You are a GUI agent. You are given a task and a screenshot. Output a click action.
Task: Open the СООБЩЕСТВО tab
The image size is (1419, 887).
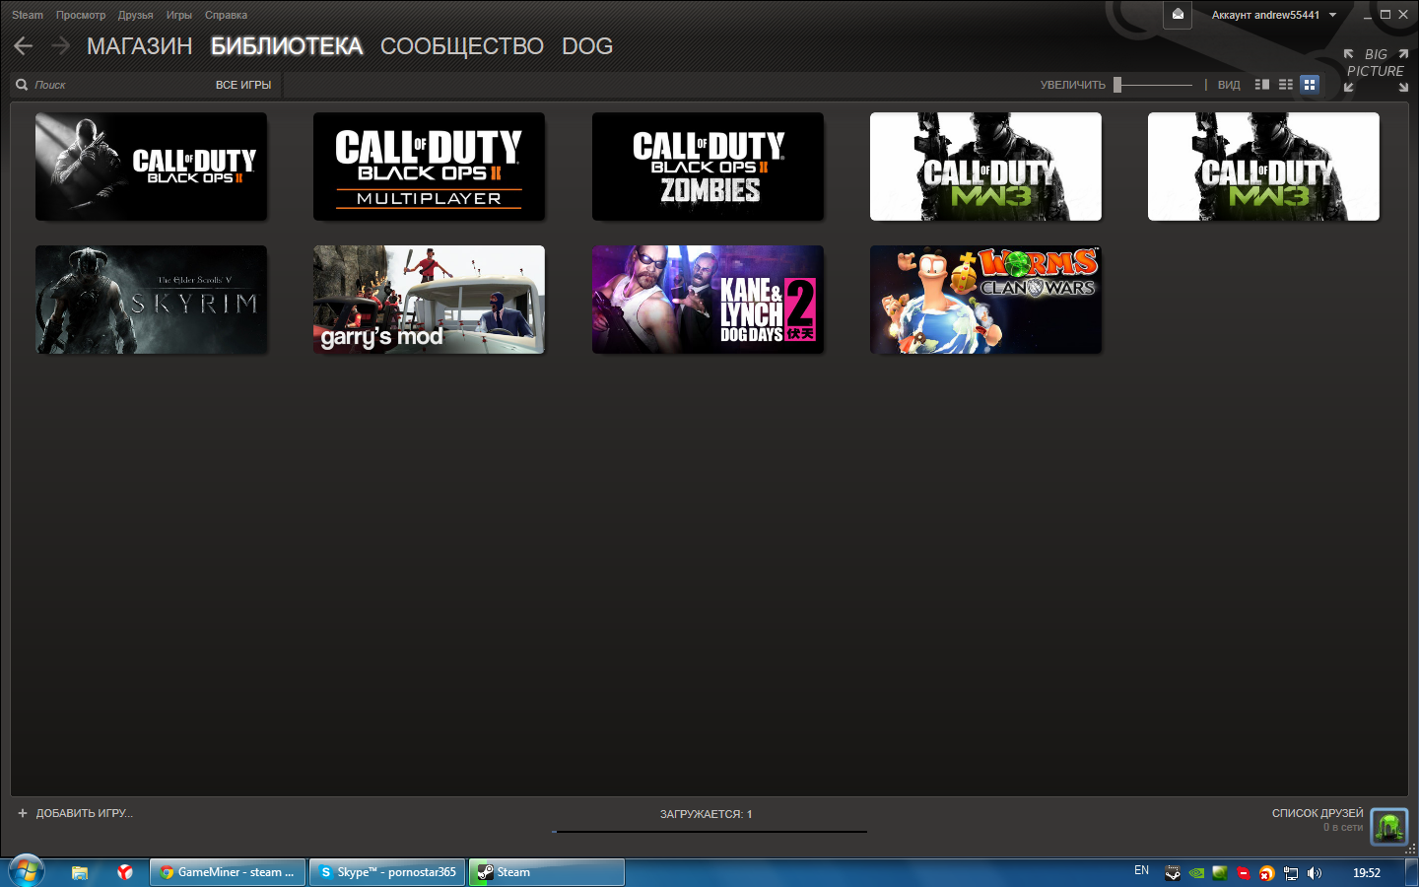[462, 46]
